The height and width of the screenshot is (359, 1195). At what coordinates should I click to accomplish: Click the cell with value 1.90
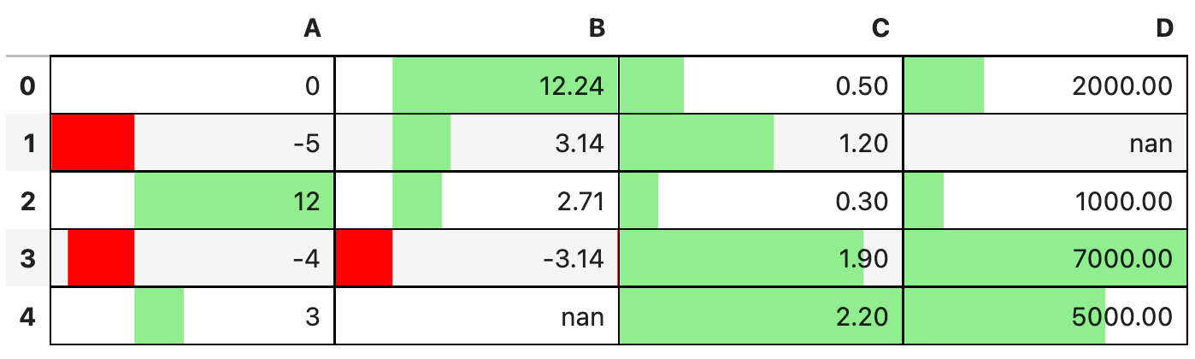click(x=761, y=258)
